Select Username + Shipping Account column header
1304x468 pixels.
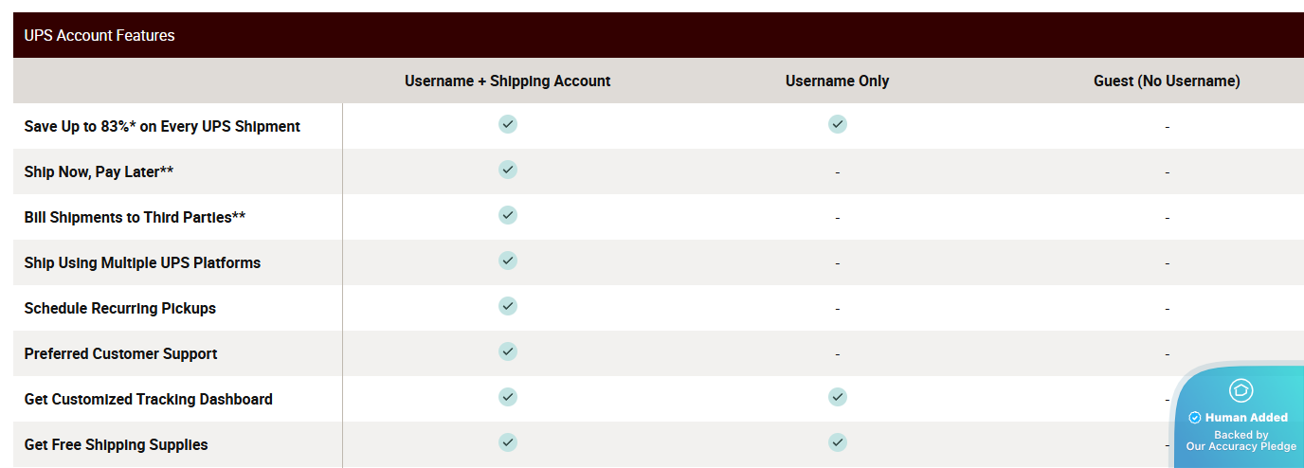(x=507, y=81)
